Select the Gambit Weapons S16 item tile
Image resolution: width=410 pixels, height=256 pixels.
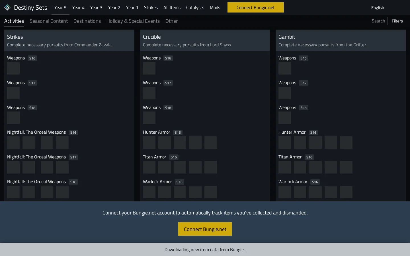285,68
